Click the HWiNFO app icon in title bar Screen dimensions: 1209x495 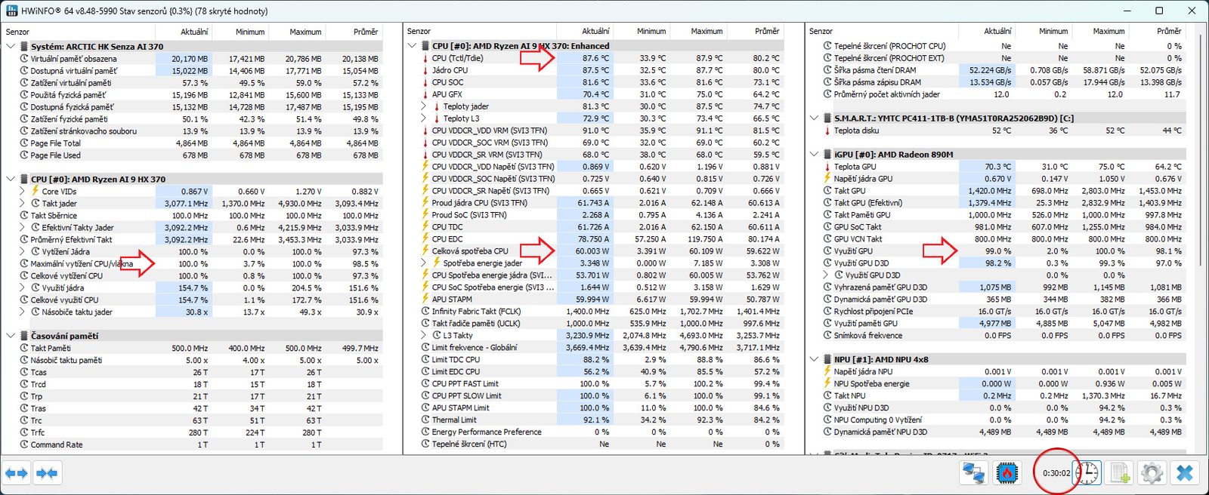pyautogui.click(x=11, y=11)
